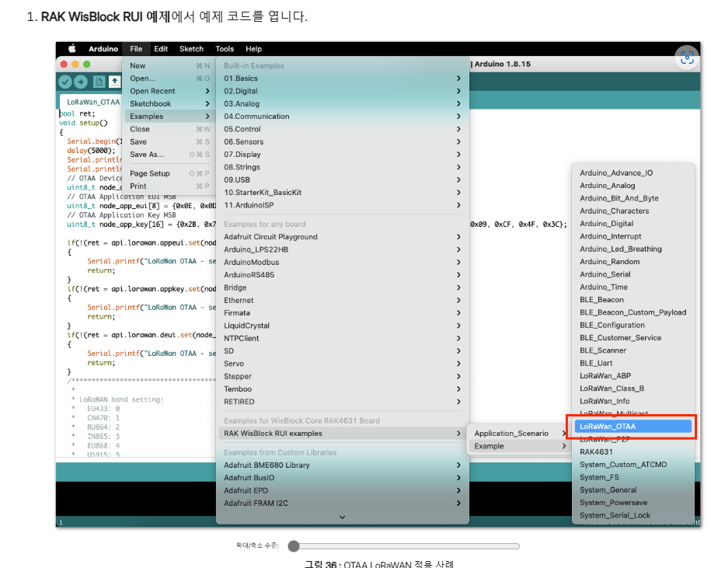Expand 07.Display examples submenu
The image size is (711, 568).
(343, 155)
